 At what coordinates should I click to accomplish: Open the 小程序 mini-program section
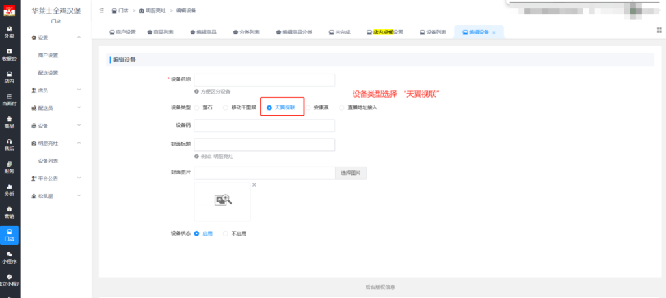(9, 258)
